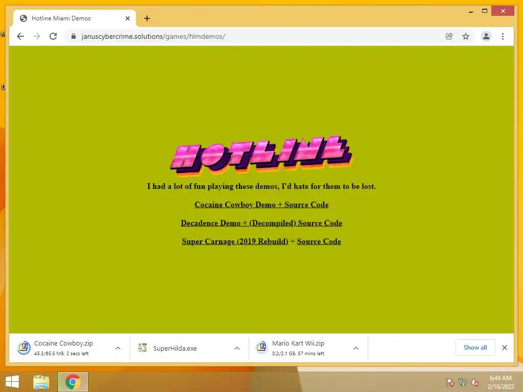The width and height of the screenshot is (523, 392).
Task: Open taskbar clock showing 6:44 AM
Action: pos(501,382)
